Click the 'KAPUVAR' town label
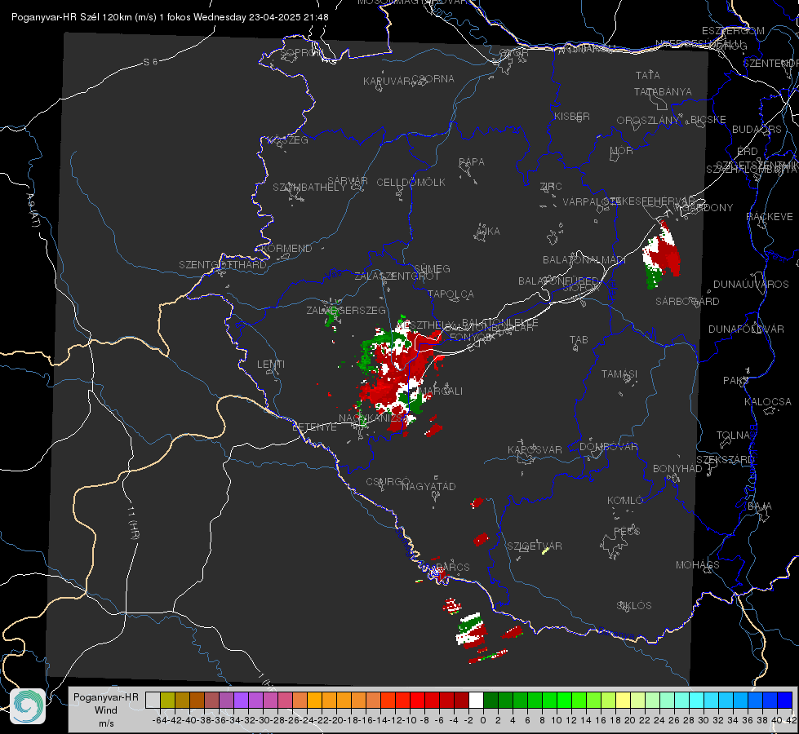This screenshot has width=799, height=734. pyautogui.click(x=387, y=82)
